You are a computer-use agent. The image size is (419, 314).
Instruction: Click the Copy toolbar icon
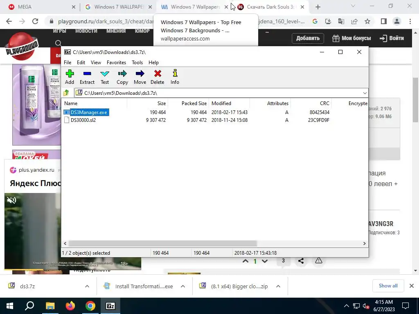(x=122, y=77)
